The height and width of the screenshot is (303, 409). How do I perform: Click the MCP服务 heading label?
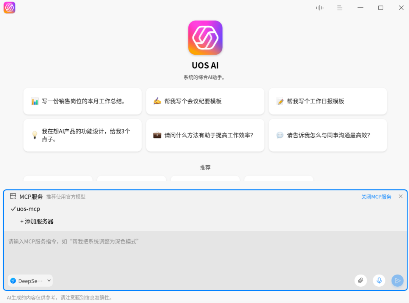coord(31,197)
